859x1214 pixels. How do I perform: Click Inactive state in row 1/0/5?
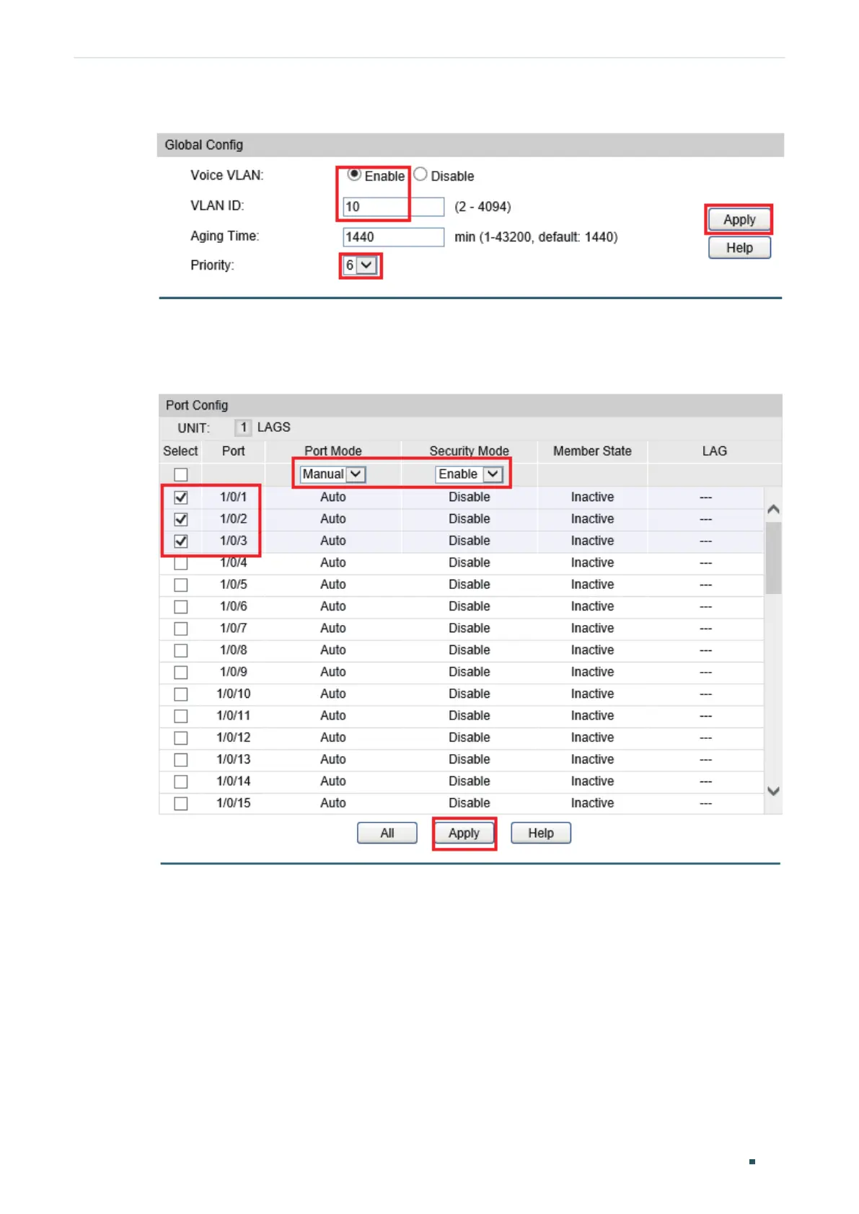[592, 585]
